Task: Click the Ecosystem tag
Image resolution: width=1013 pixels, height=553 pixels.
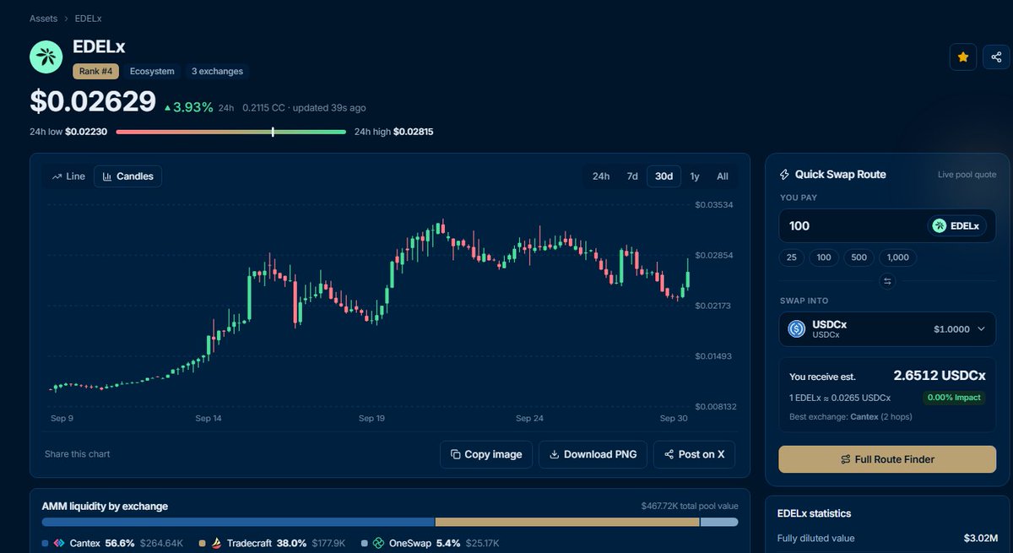Action: [x=152, y=72]
